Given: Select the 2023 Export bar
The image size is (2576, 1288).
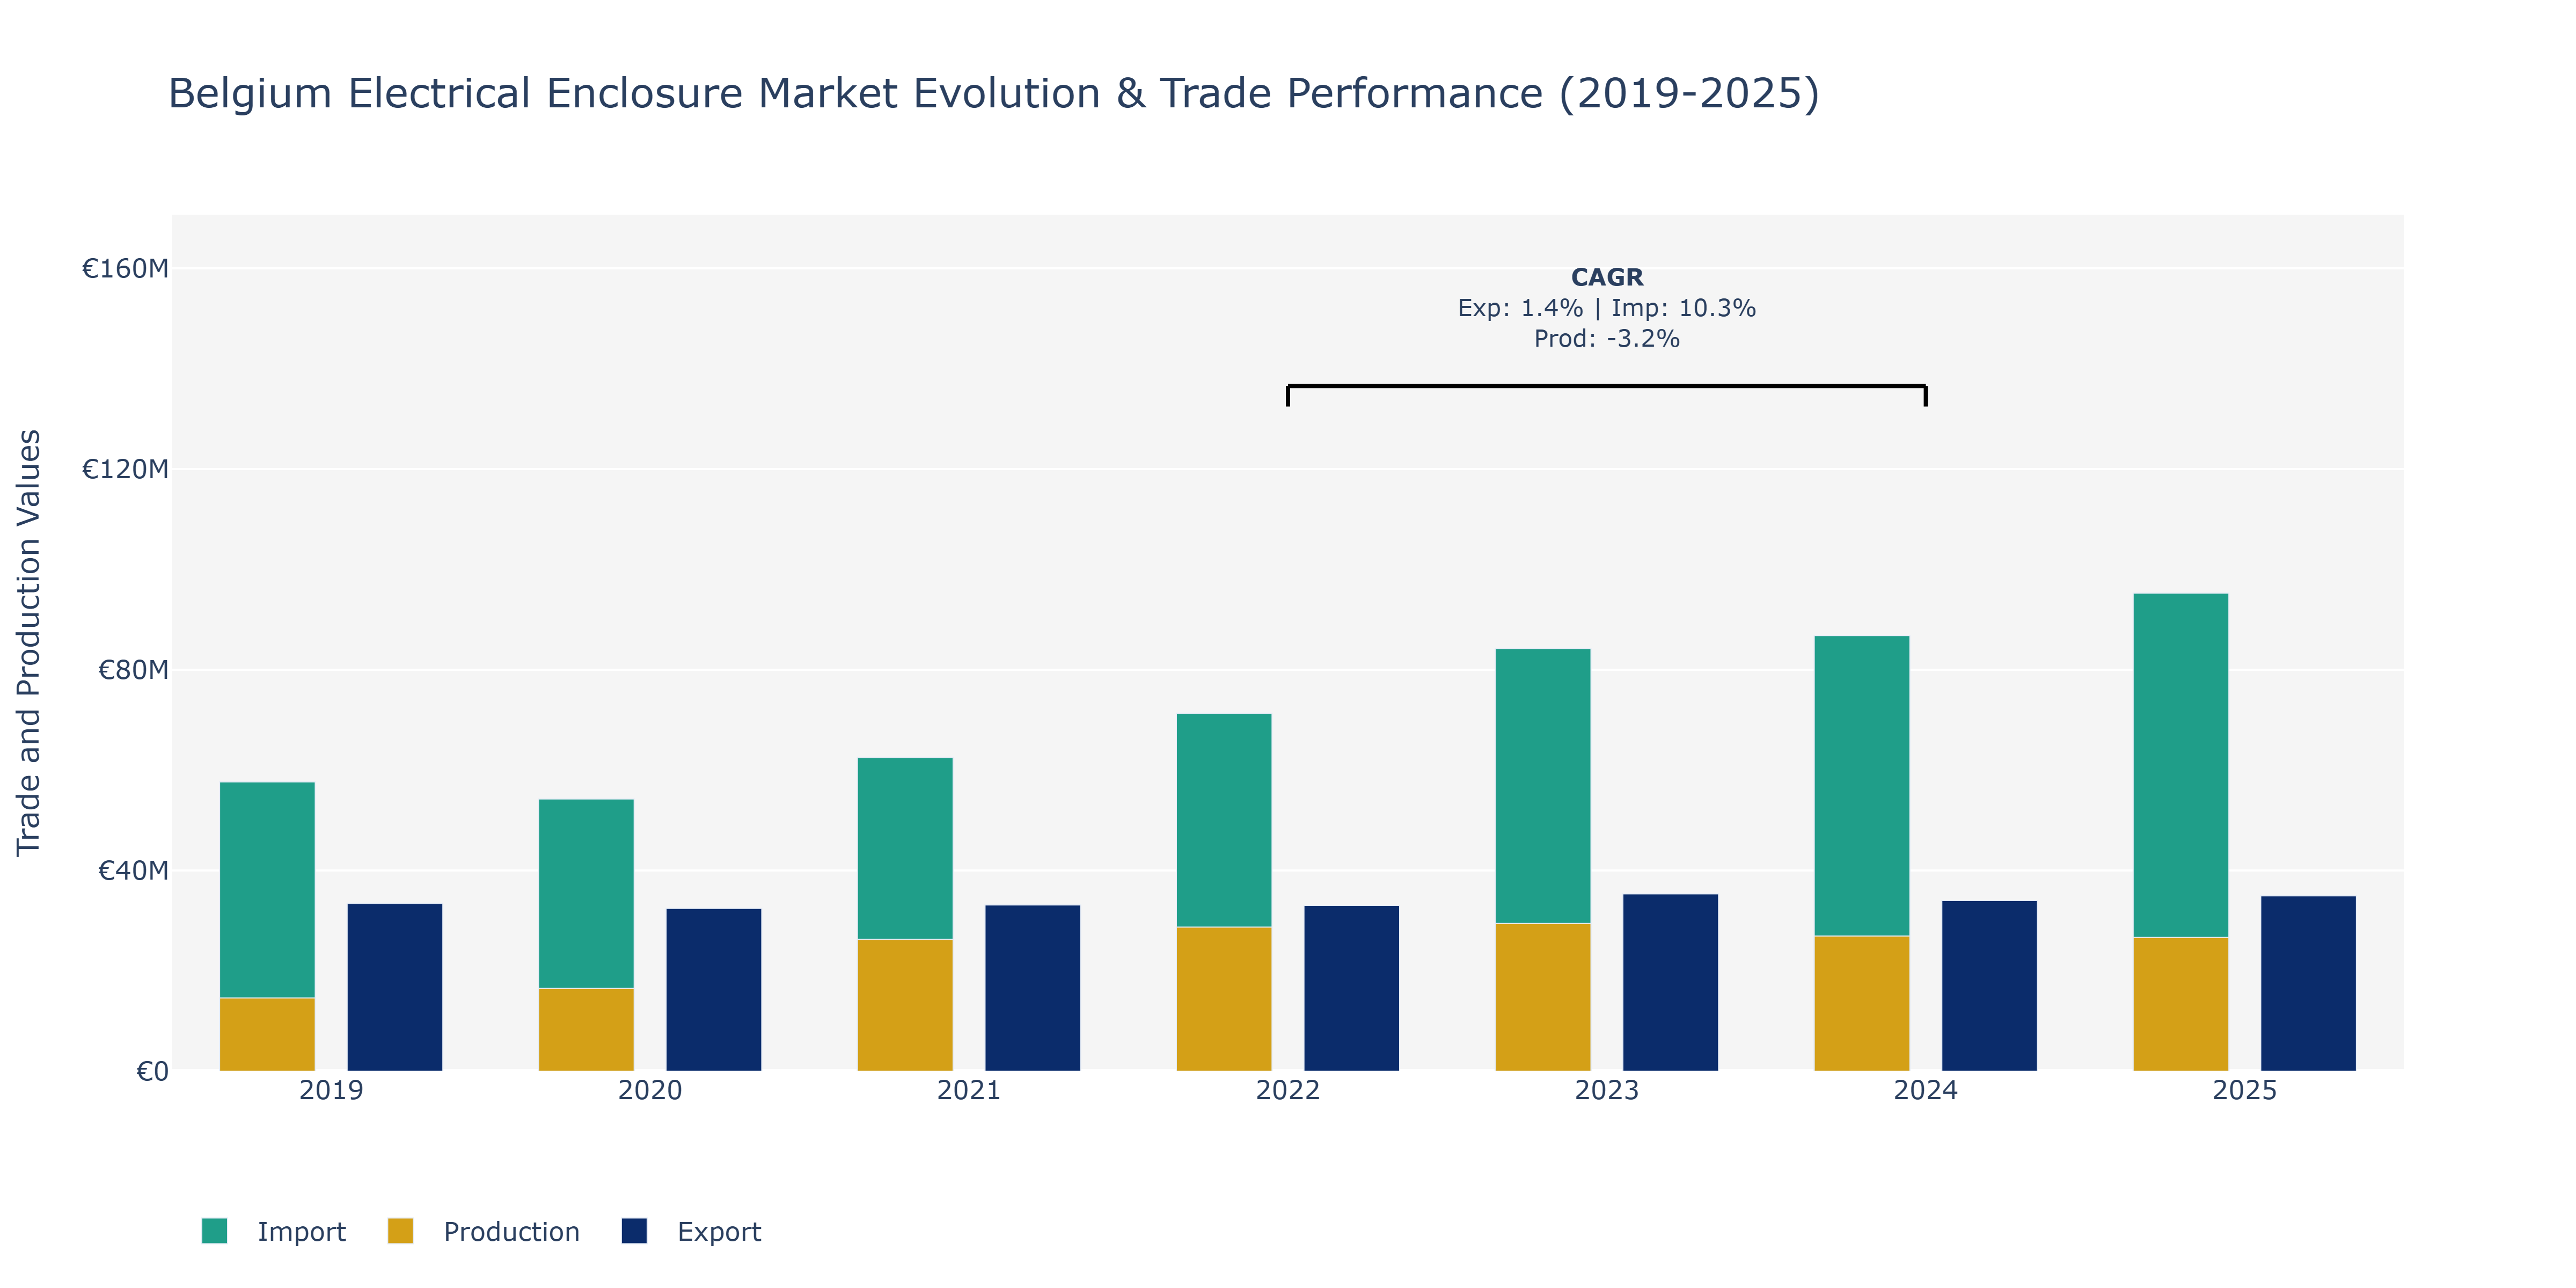Looking at the screenshot, I should pos(1671,982).
